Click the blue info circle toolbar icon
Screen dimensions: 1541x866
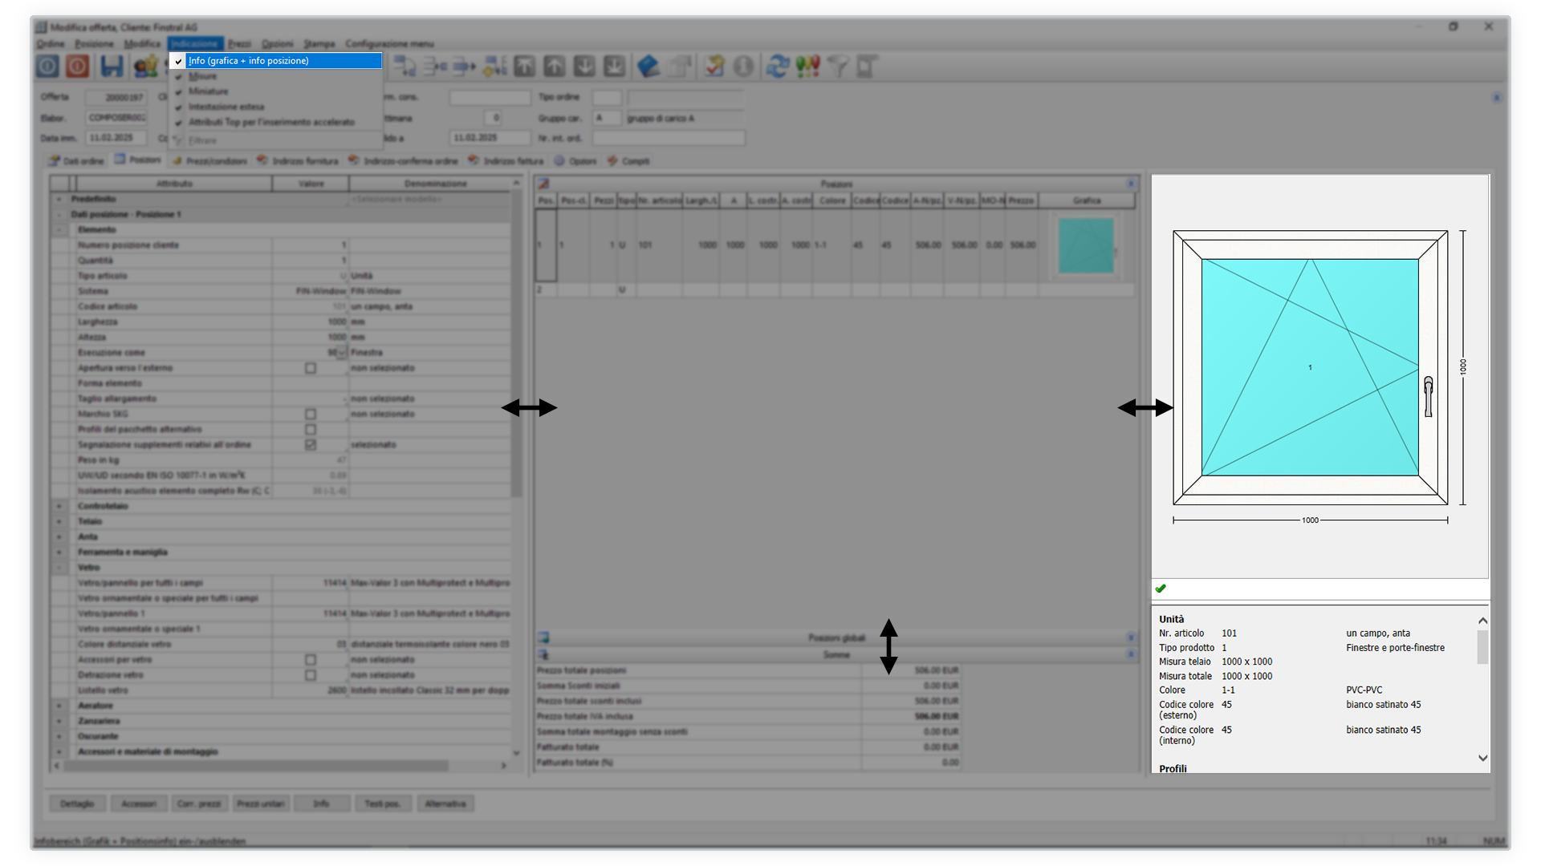pyautogui.click(x=47, y=67)
